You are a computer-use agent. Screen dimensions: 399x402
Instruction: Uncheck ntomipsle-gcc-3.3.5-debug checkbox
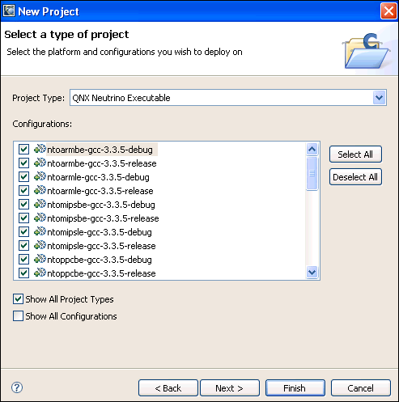point(23,231)
